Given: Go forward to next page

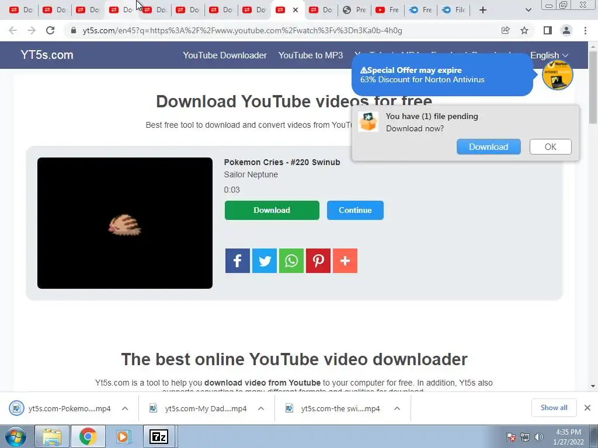Looking at the screenshot, I should [x=32, y=30].
